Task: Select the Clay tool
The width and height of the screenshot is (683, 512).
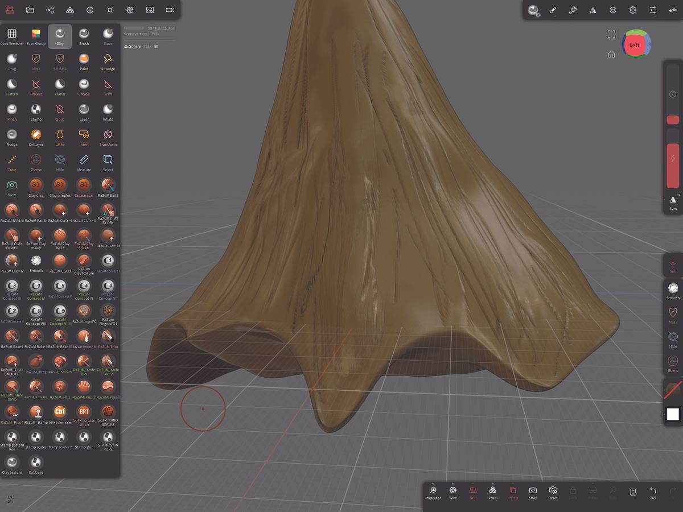Action: [x=60, y=36]
